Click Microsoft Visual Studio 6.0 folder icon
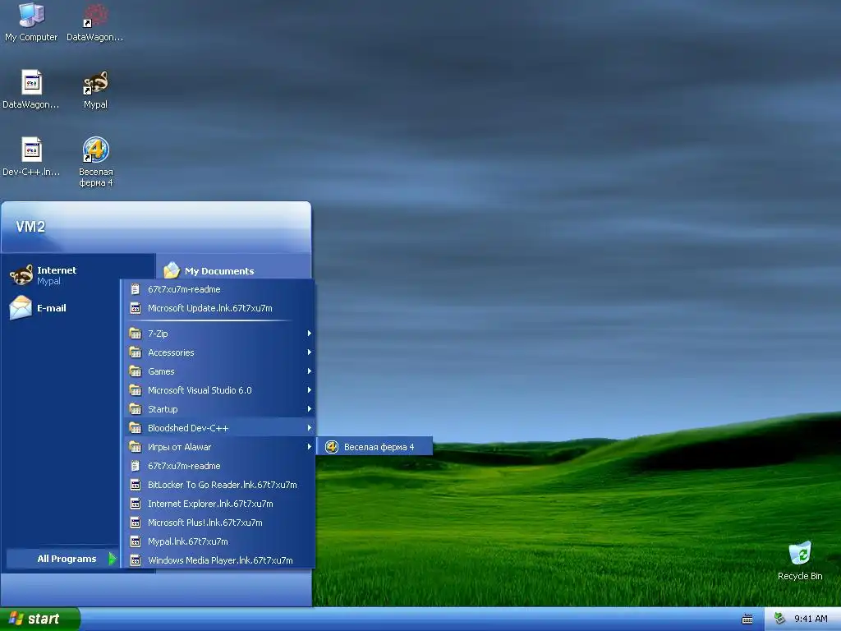The width and height of the screenshot is (841, 631). tap(136, 389)
